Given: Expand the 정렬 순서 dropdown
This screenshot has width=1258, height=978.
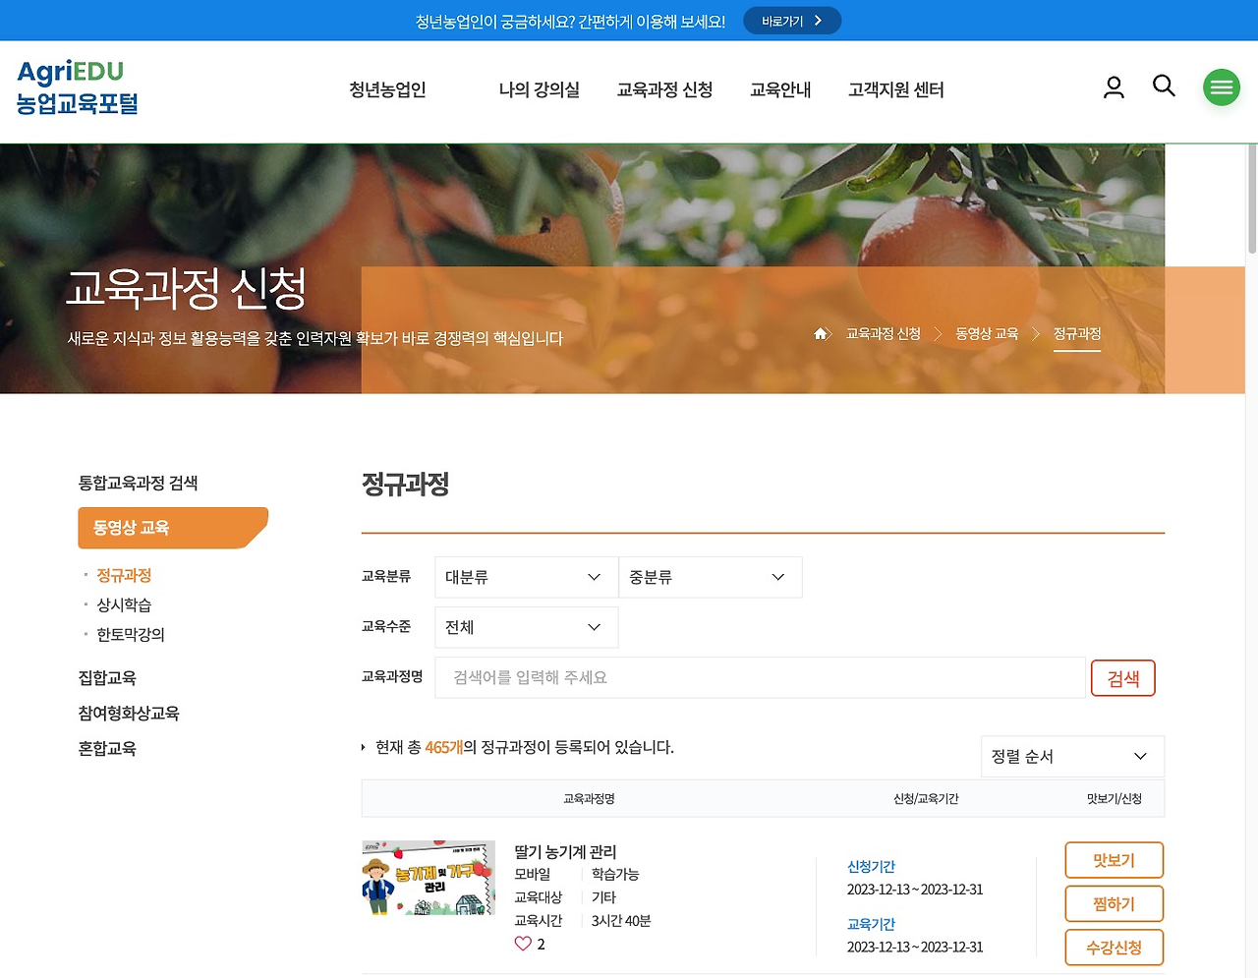Looking at the screenshot, I should 1071,756.
